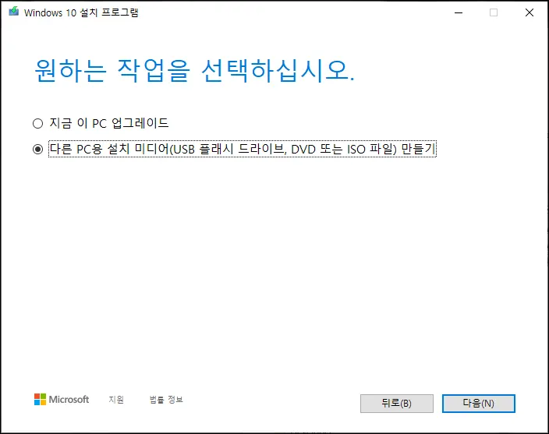Click the 'Windows 10 설치 프로그램' title text
Screen dimensions: 549x434
[81, 12]
